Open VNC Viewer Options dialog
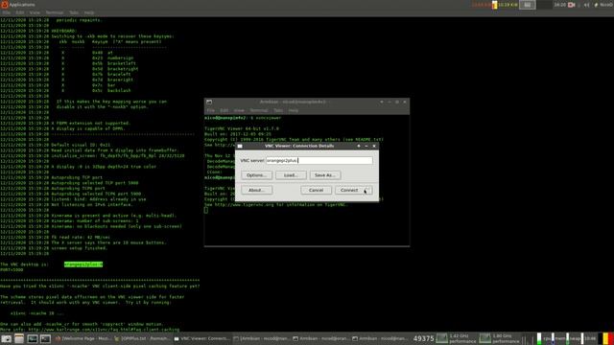614x345 pixels. [x=256, y=175]
